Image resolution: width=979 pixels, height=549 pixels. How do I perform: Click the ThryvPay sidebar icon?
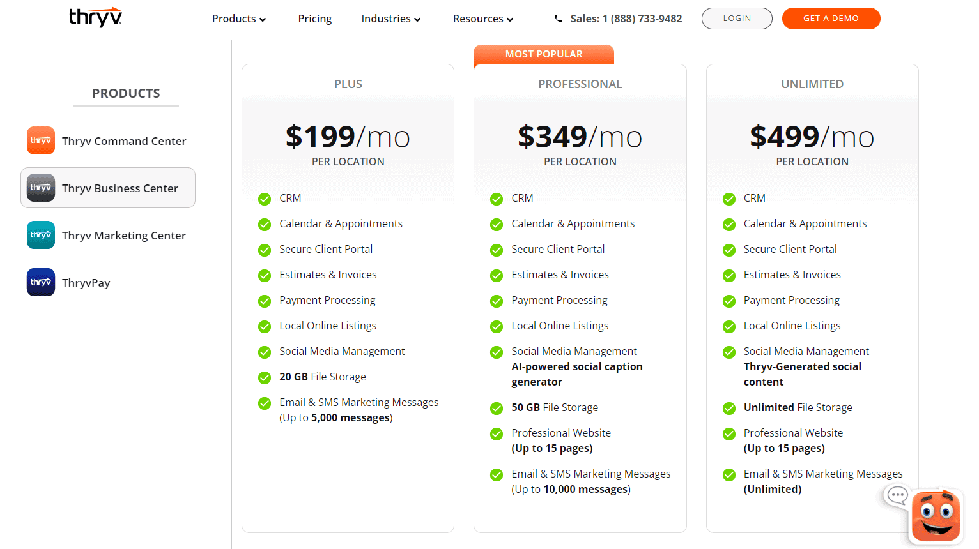40,282
